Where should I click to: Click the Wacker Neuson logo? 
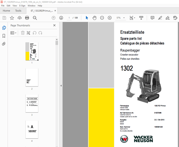137,139
